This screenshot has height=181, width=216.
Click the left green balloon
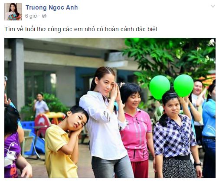[160, 87]
